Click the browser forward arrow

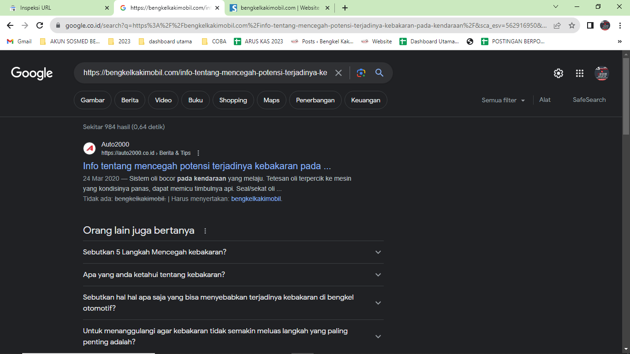[25, 25]
